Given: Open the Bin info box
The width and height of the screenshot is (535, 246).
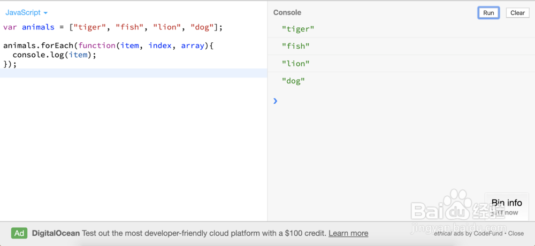Looking at the screenshot, I should point(506,205).
